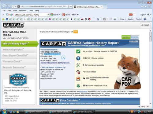Click the search magnifier in address bar
Screen dimensions: 153x114
(x=64, y=7)
